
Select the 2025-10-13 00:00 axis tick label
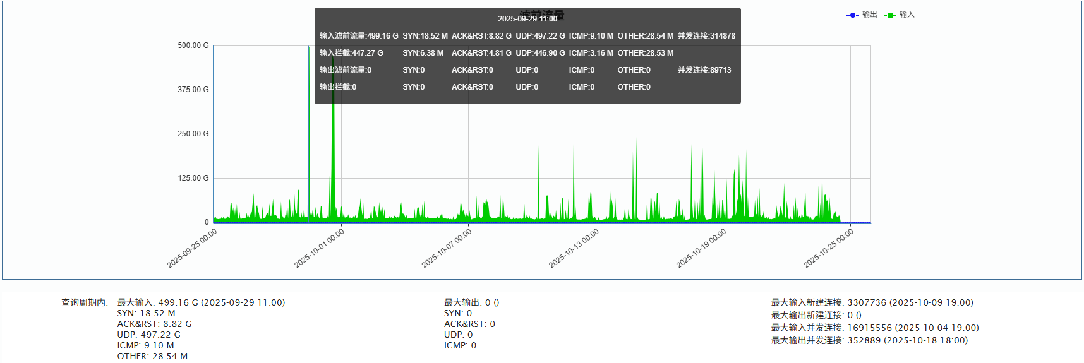point(574,248)
